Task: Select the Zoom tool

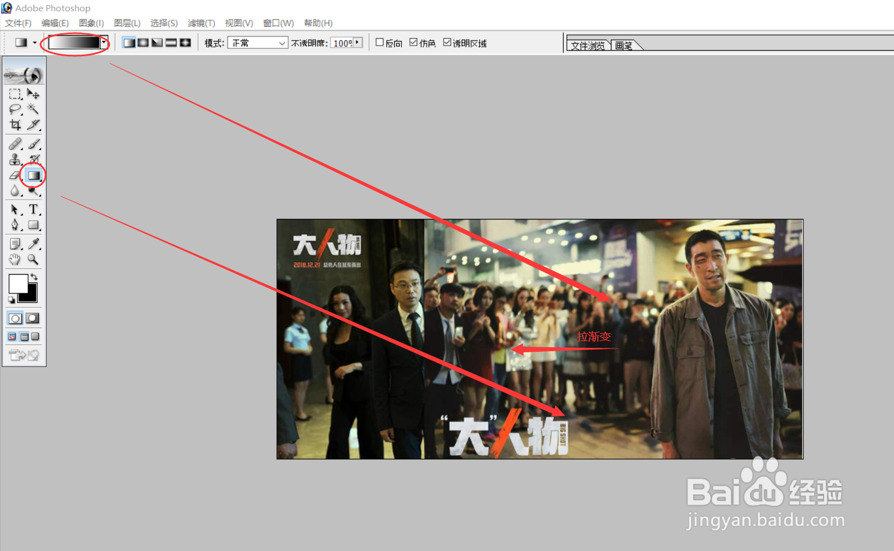Action: (x=33, y=259)
